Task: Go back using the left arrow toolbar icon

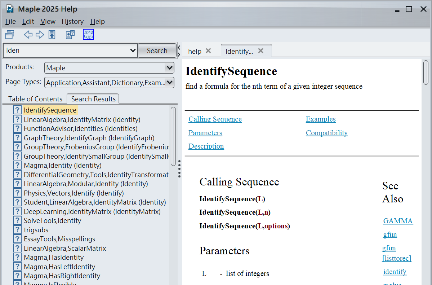Action: coord(28,35)
